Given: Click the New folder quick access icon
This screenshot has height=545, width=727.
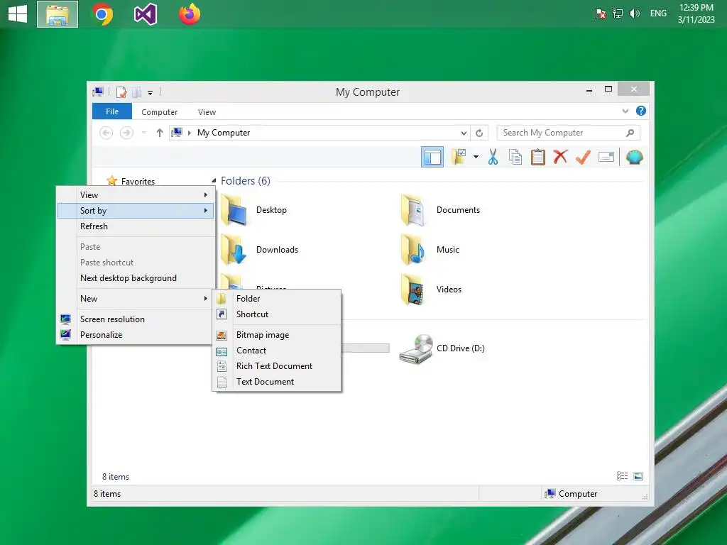Looking at the screenshot, I should pos(136,92).
